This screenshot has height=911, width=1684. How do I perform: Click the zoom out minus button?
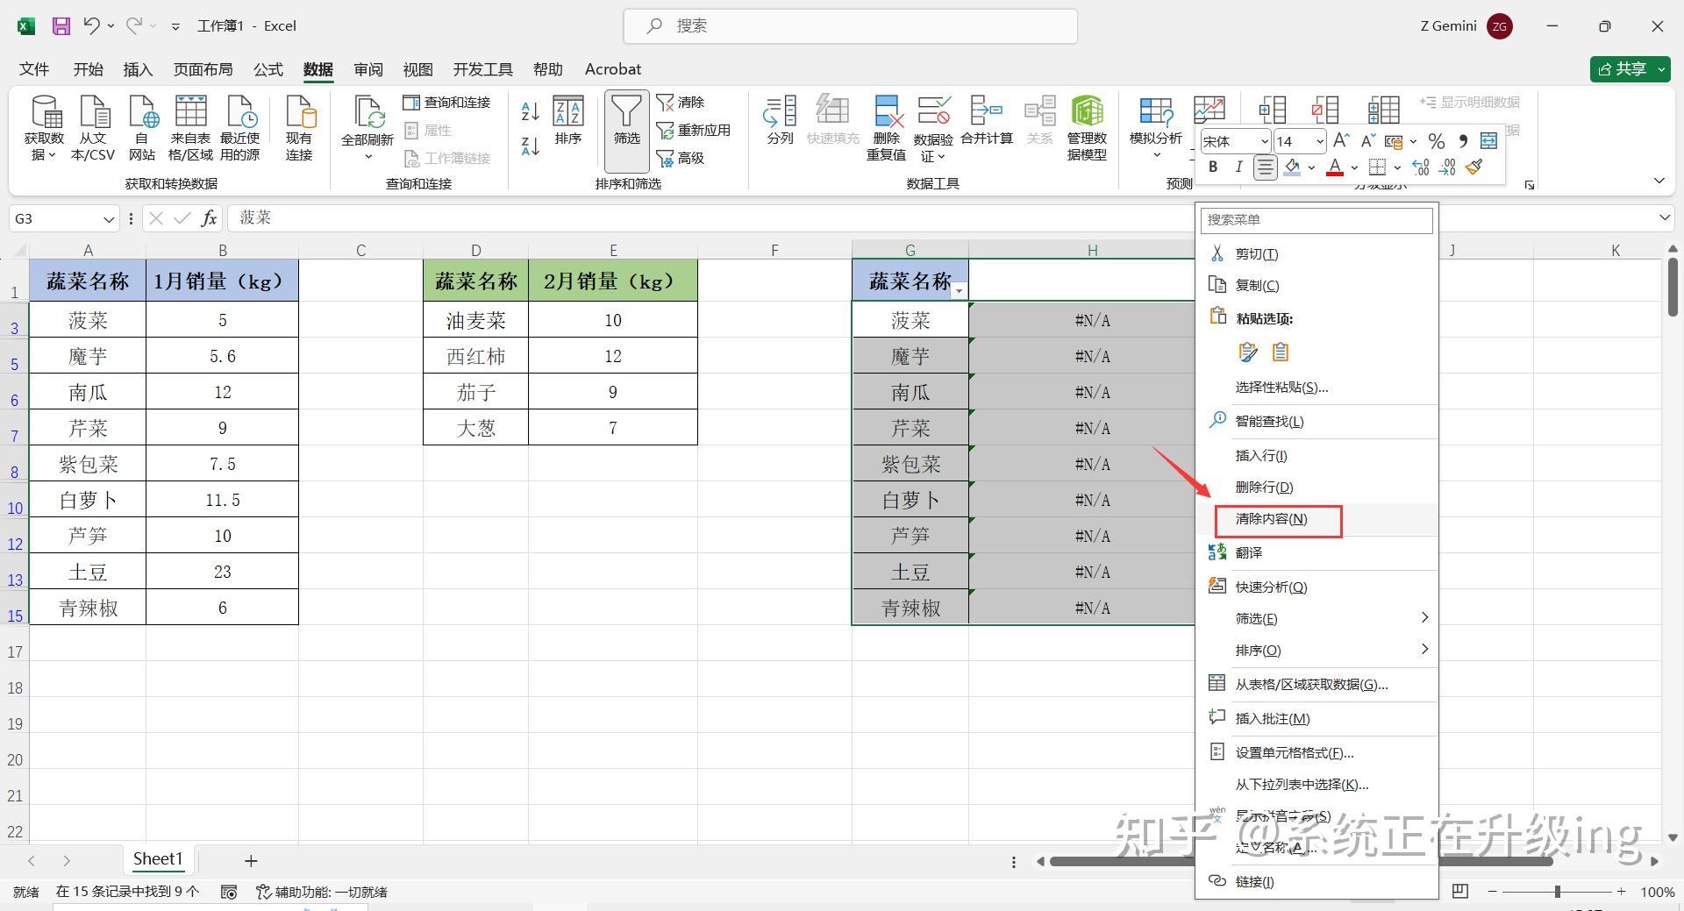tap(1493, 892)
